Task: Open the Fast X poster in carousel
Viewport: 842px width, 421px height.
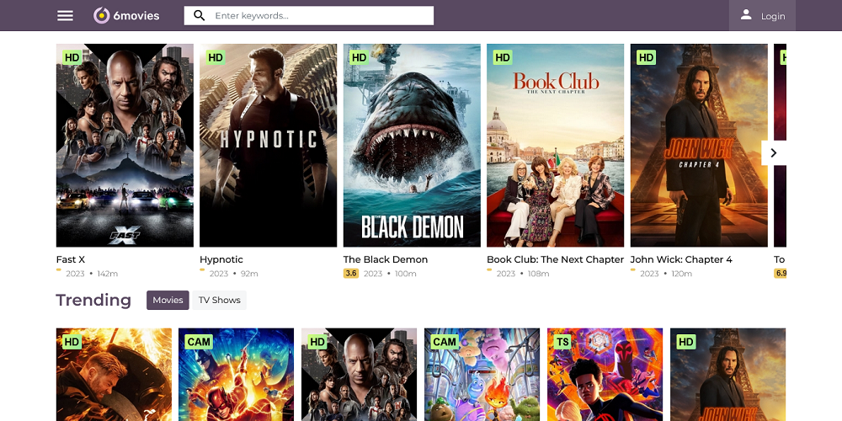Action: pyautogui.click(x=125, y=145)
